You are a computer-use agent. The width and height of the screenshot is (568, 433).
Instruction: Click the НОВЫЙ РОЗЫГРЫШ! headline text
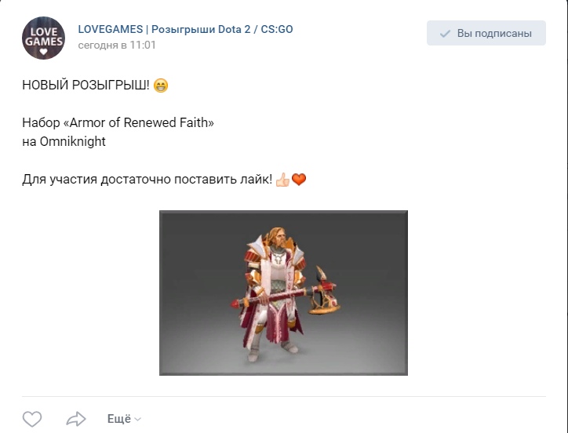85,86
